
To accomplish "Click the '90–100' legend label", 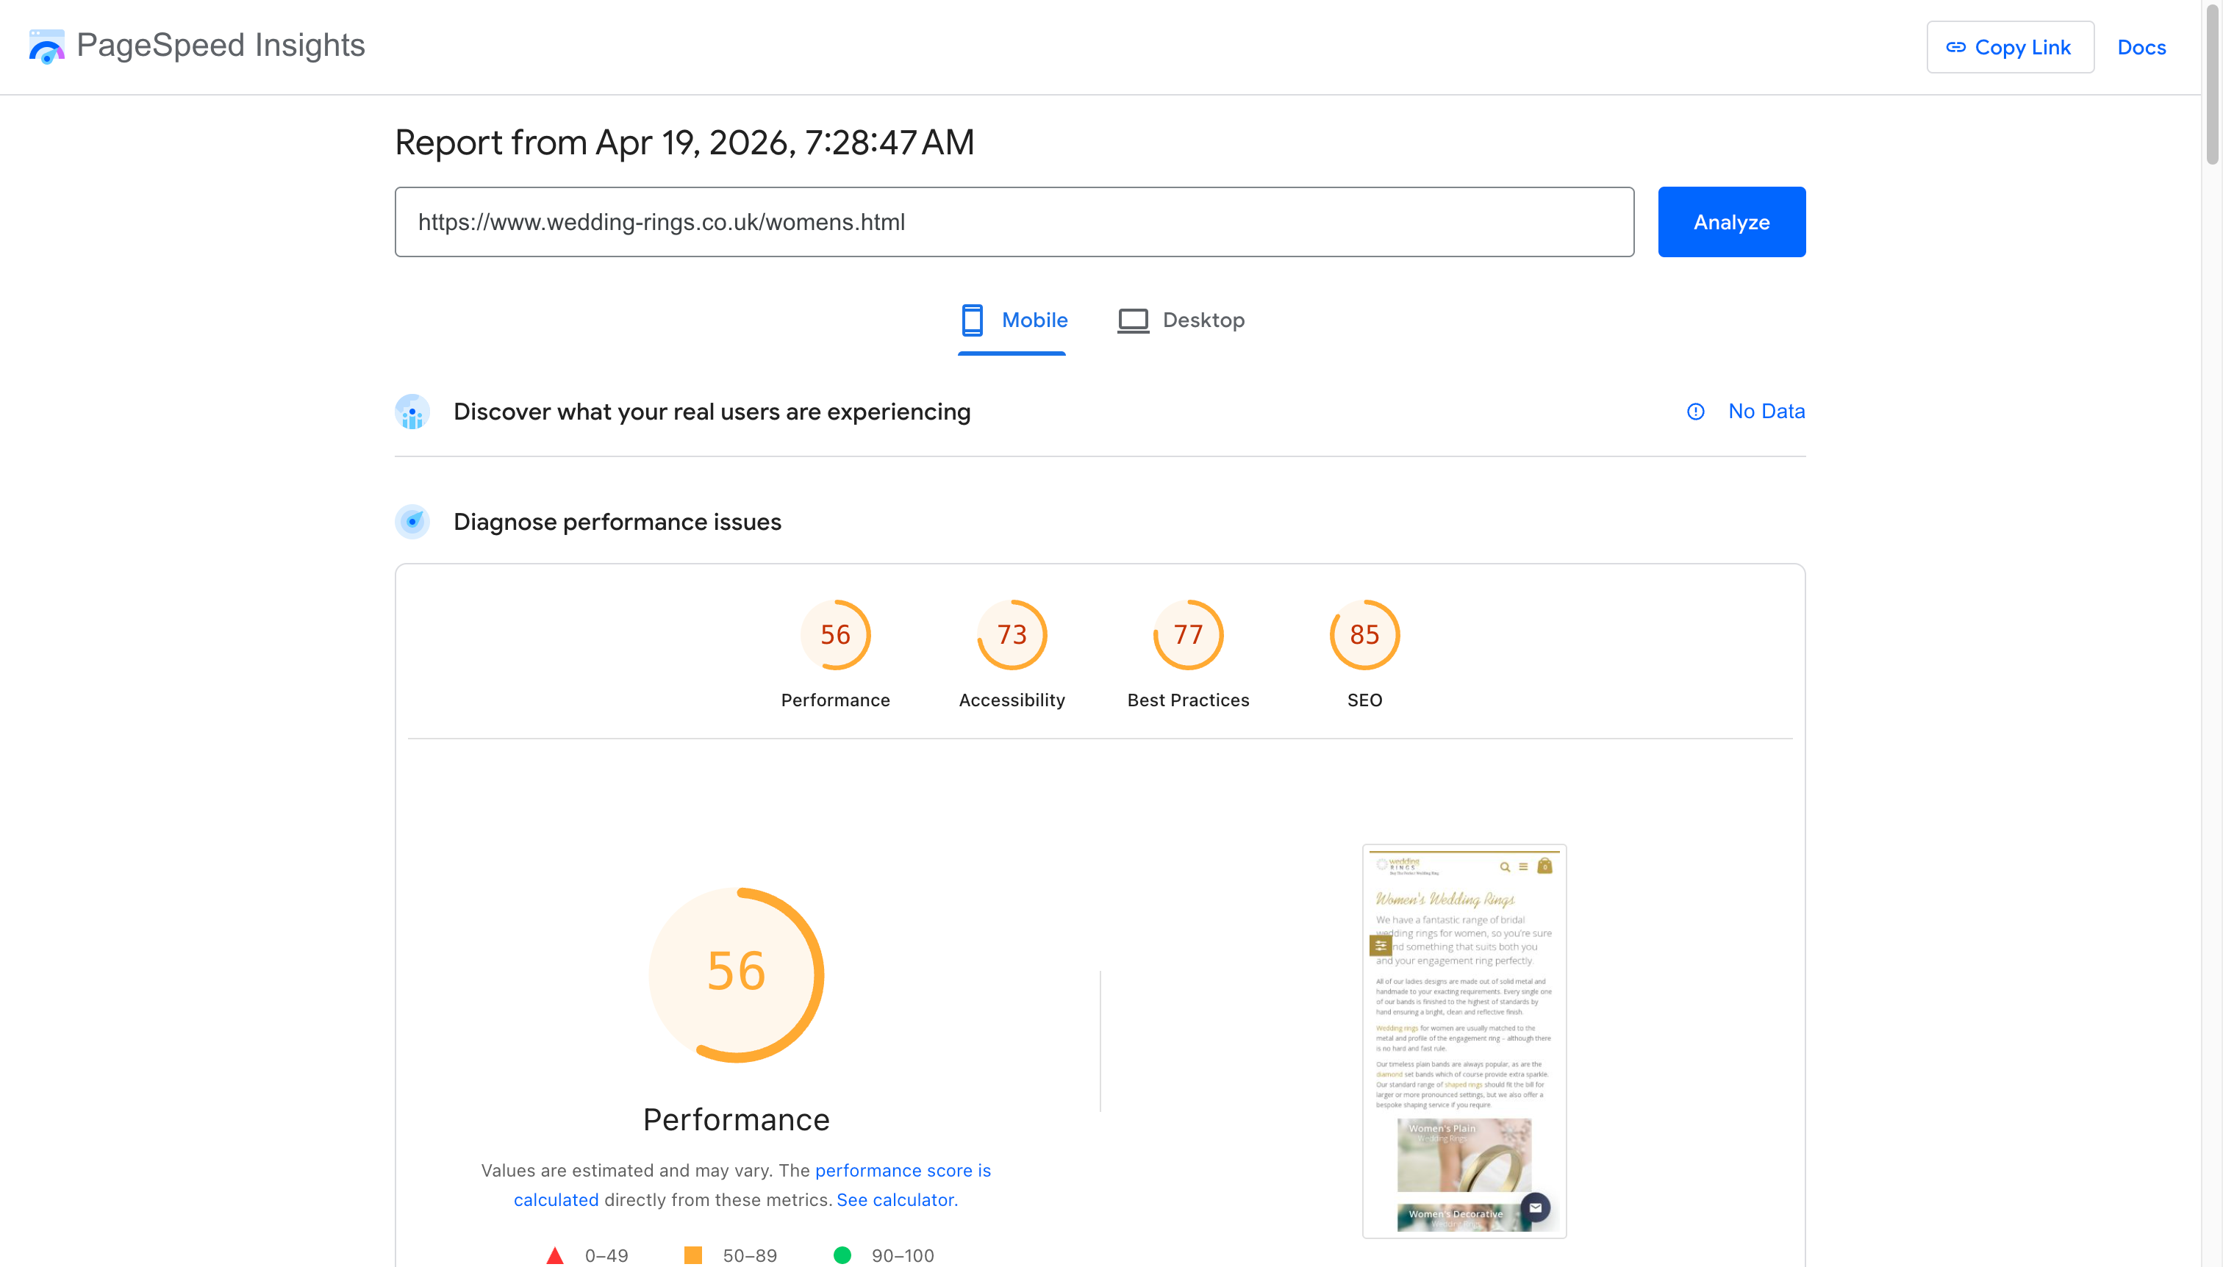I will pos(903,1255).
